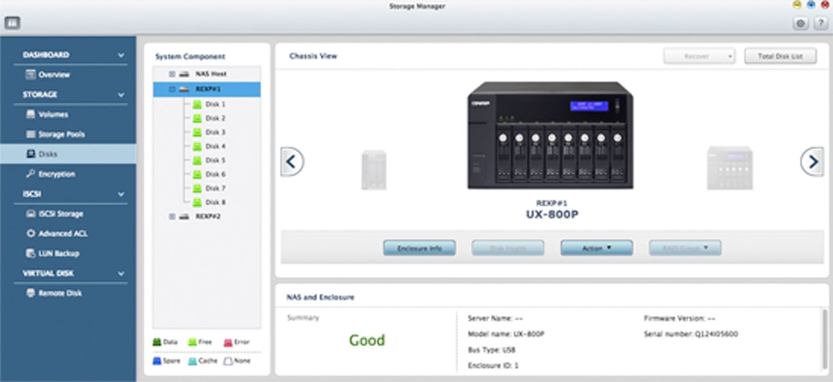Click the white None legend icon
The image size is (833, 382).
(x=228, y=361)
